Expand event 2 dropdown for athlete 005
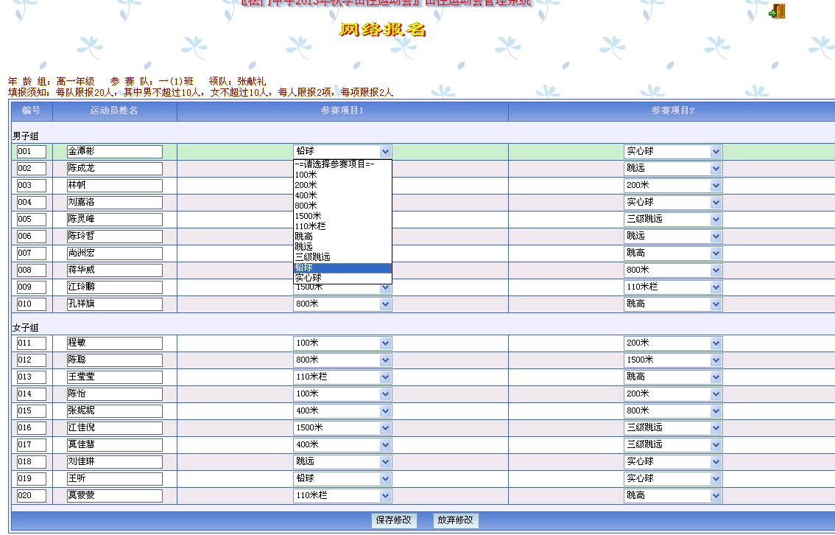This screenshot has width=835, height=535. (716, 220)
